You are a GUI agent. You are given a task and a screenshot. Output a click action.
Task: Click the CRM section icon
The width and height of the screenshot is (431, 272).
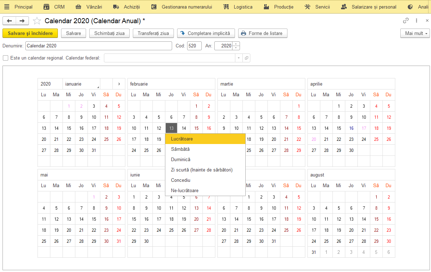tap(46, 7)
